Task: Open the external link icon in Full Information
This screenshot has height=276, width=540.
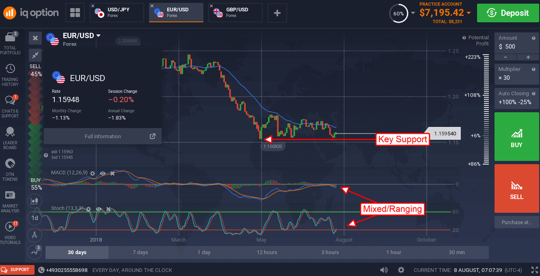Action: (153, 136)
